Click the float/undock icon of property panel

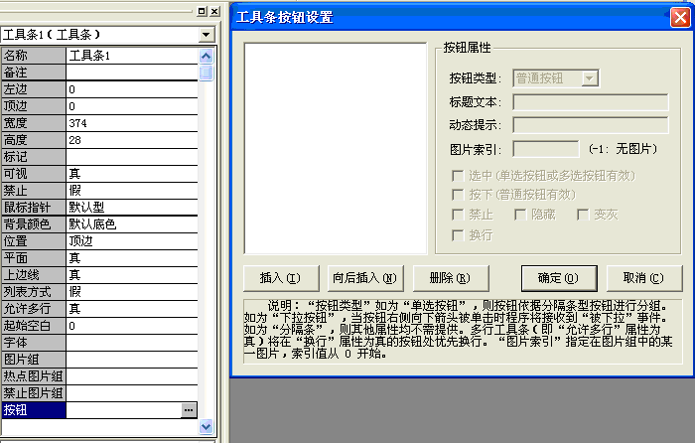202,10
